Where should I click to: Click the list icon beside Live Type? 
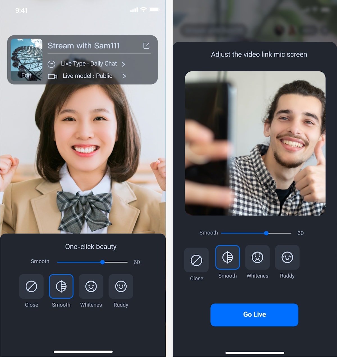click(51, 64)
